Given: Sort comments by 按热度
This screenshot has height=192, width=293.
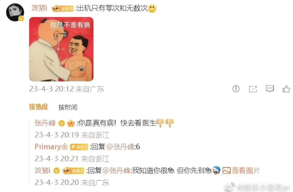Looking at the screenshot, I should click(39, 107).
